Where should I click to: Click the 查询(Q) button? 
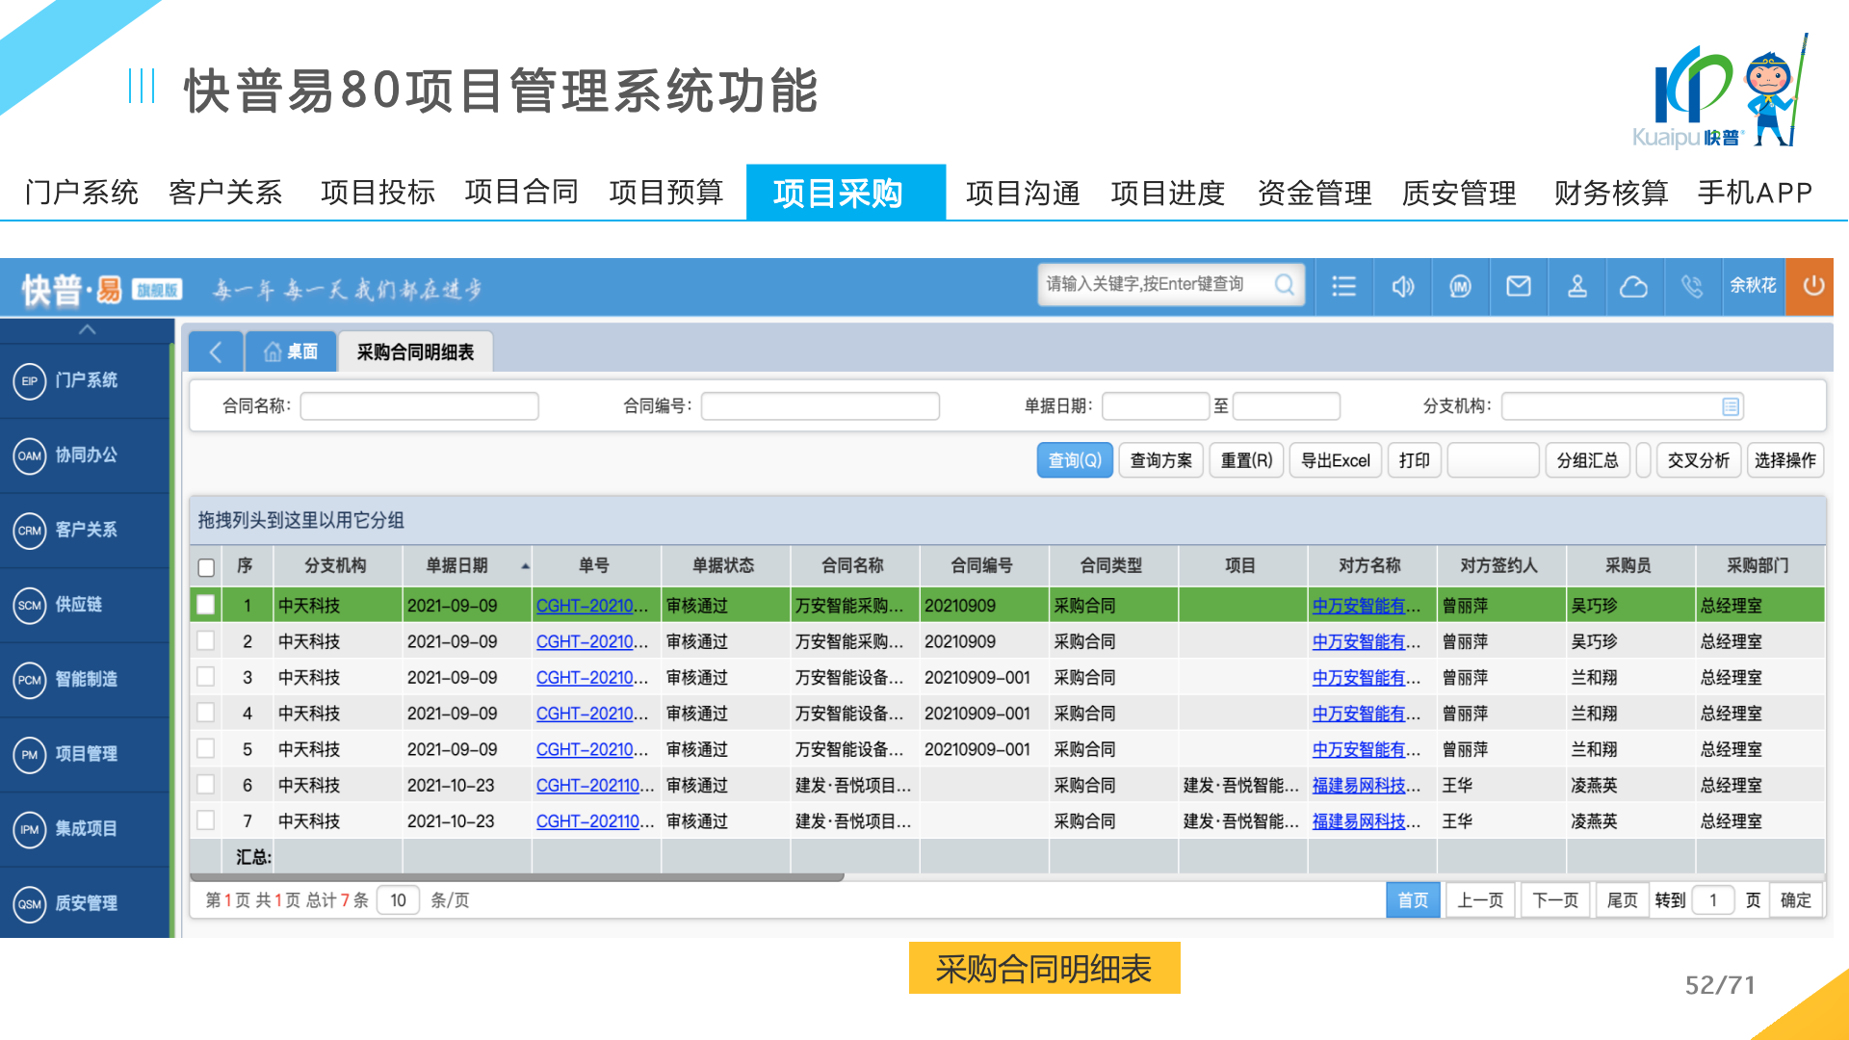[x=1075, y=460]
